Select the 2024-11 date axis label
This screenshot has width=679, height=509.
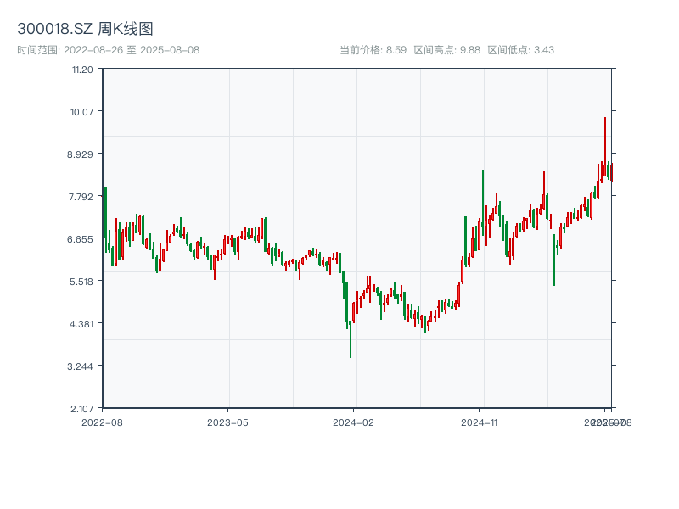click(x=479, y=422)
